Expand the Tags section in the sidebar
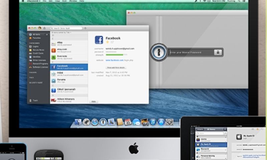 (x=31, y=78)
